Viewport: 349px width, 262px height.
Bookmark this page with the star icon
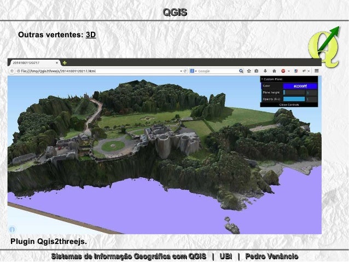[x=249, y=71]
